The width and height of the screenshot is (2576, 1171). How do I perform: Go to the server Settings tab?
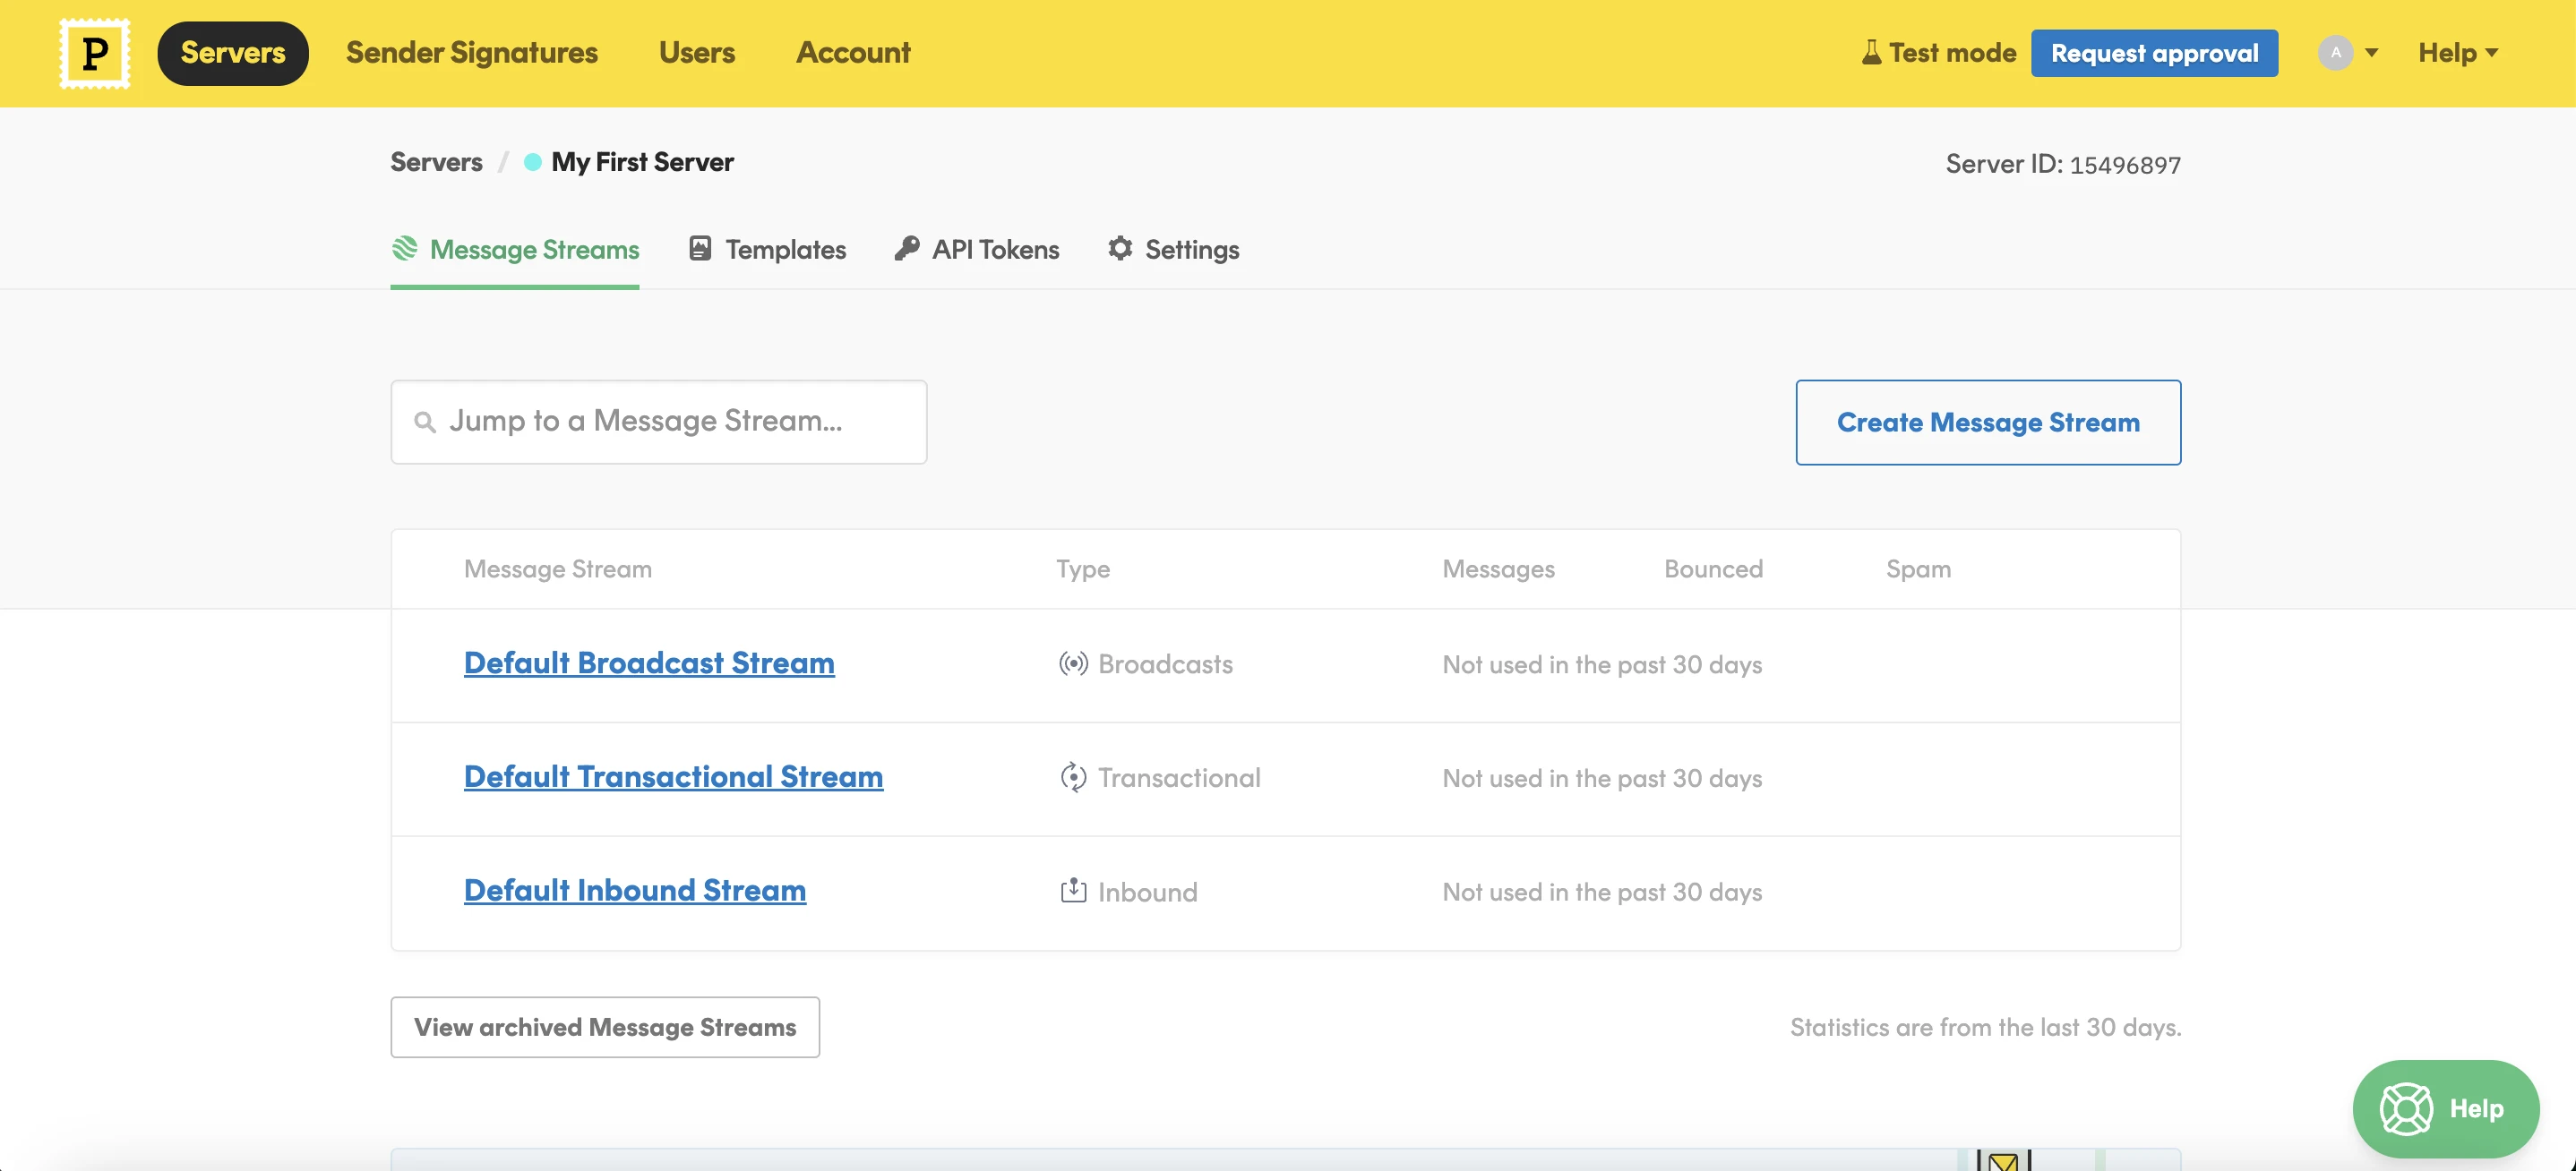tap(1173, 250)
